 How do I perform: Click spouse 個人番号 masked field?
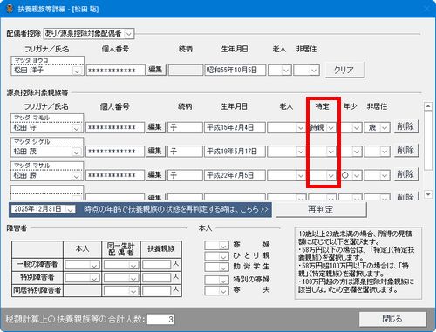point(116,71)
